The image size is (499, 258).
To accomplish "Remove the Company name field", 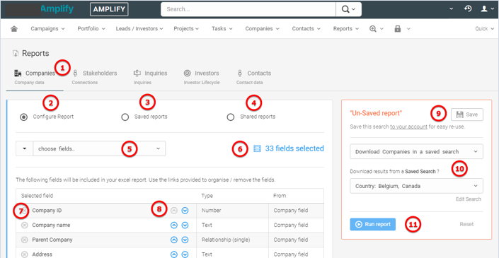I will [x=25, y=225].
